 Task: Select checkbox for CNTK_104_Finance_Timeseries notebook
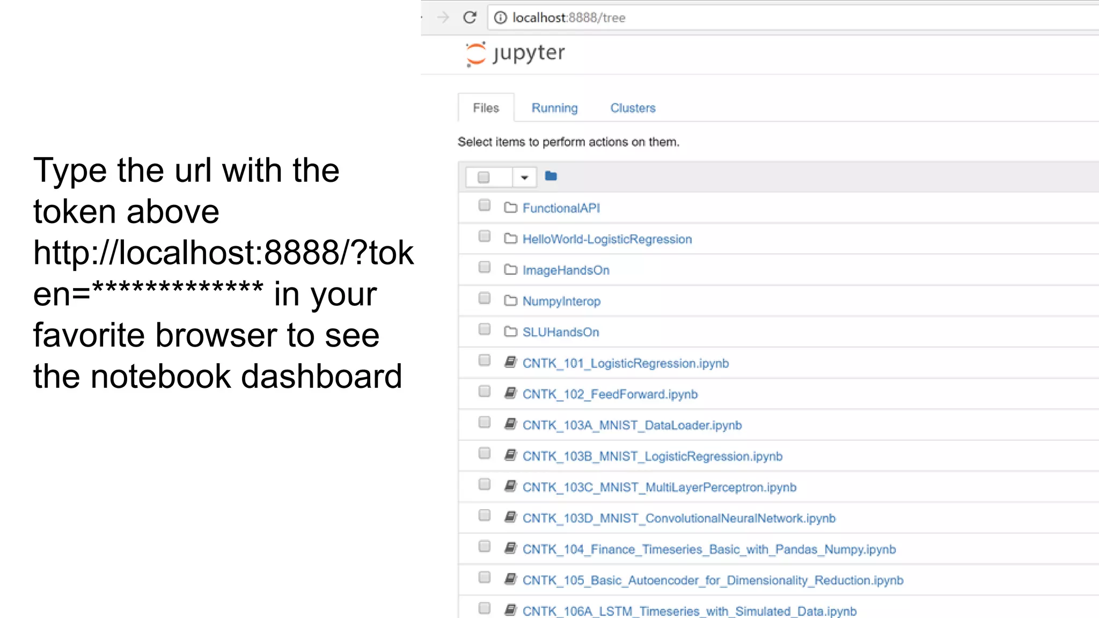485,547
